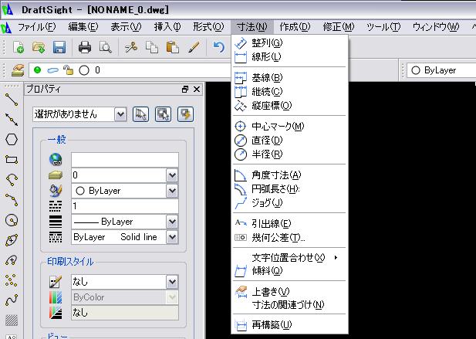Click the Copy icon

click(x=152, y=47)
